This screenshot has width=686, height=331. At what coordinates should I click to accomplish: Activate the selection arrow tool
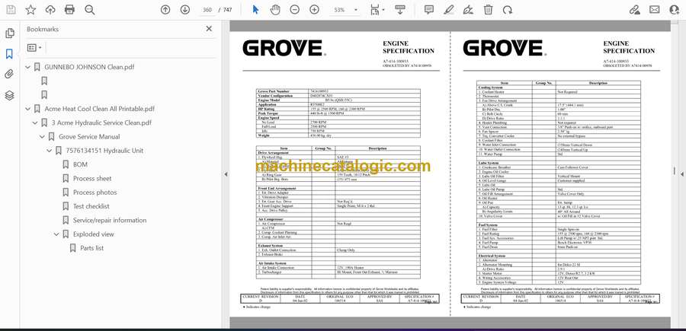[255, 10]
